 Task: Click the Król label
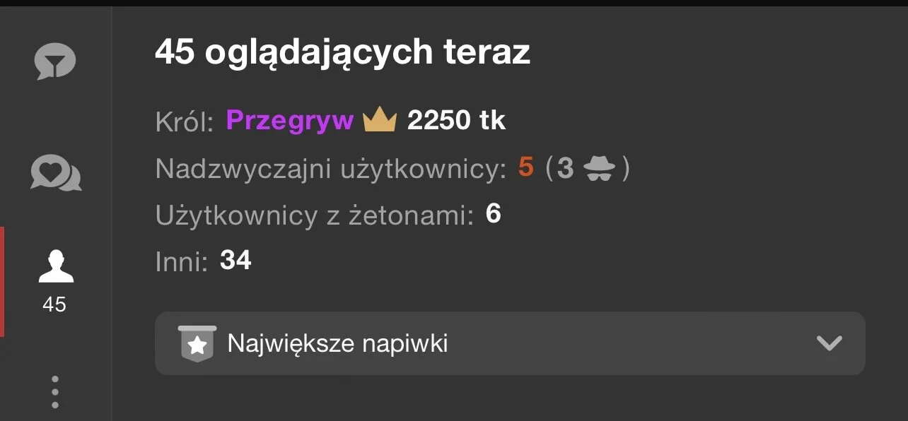(x=185, y=122)
